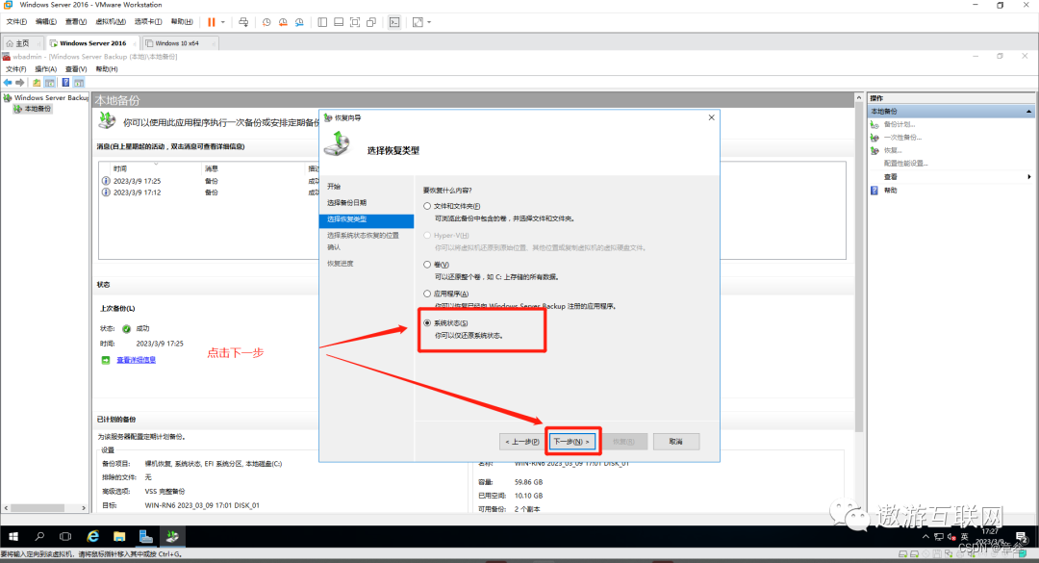1039x563 pixels.
Task: Click the stretch guest display icon
Action: [418, 22]
